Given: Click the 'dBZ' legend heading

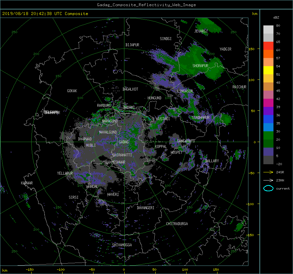Looking at the screenshot, I should click(x=276, y=18).
